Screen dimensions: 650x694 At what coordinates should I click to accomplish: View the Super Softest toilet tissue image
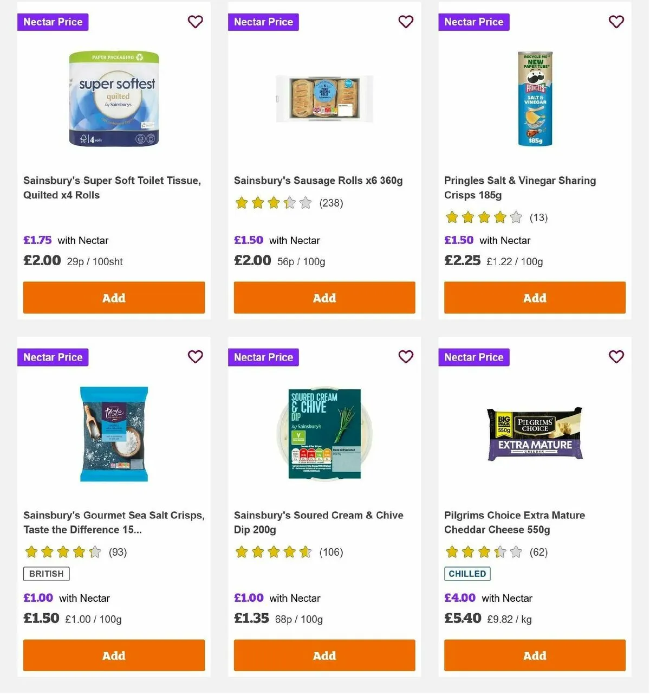[x=114, y=99]
